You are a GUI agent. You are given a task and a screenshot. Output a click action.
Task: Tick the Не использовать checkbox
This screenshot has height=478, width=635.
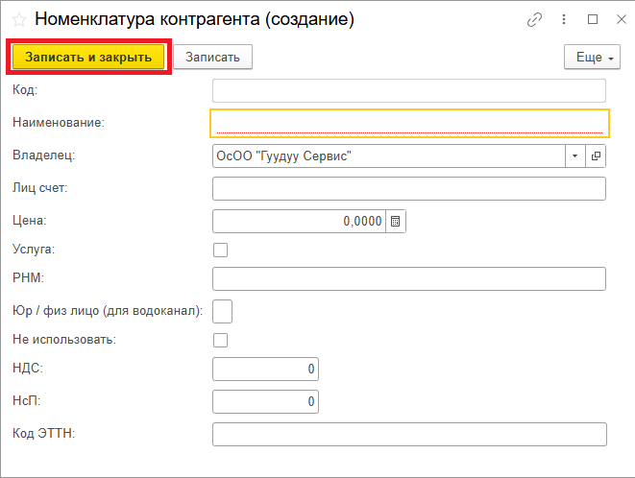220,340
